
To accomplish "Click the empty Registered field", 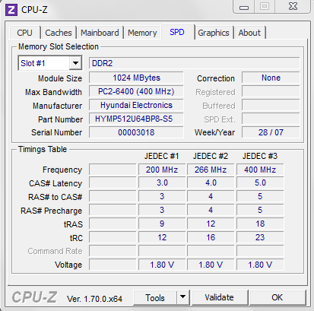I will coord(271,91).
